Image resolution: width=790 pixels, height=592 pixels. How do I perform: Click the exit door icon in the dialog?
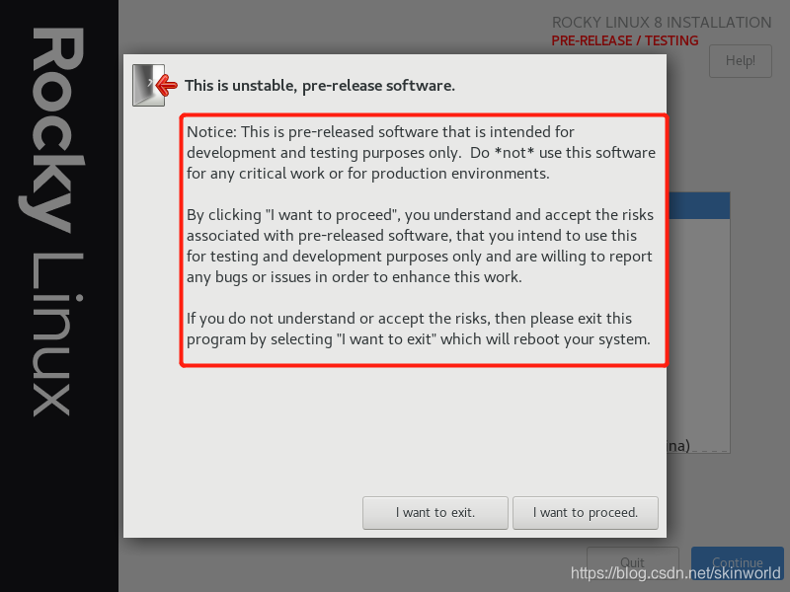(x=149, y=85)
